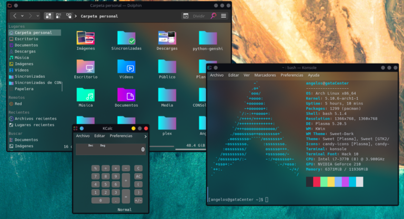Select the Descargas folder icon

167,38
